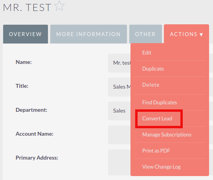Open the More Information tab
213x180 pixels.
88,34
